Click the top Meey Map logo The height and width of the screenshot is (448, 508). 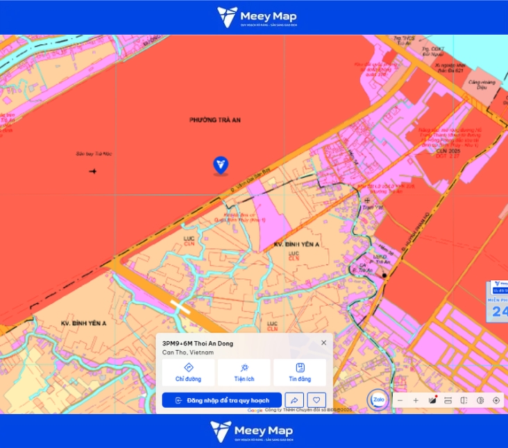coord(257,17)
